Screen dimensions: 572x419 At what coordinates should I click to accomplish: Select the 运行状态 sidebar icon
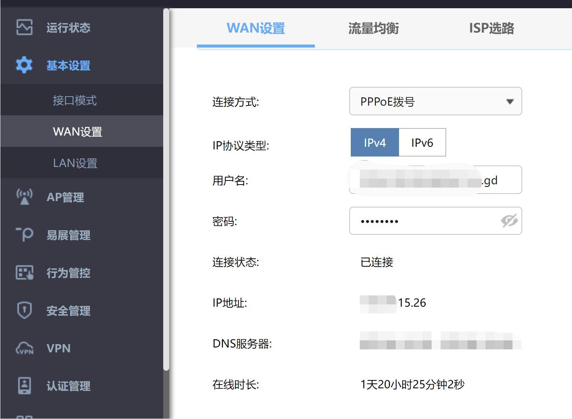pyautogui.click(x=24, y=28)
